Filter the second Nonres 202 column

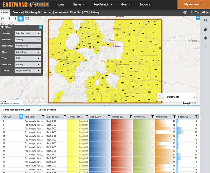point(152,117)
